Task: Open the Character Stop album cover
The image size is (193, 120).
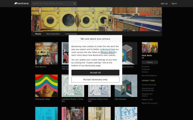Action: [x=47, y=86]
